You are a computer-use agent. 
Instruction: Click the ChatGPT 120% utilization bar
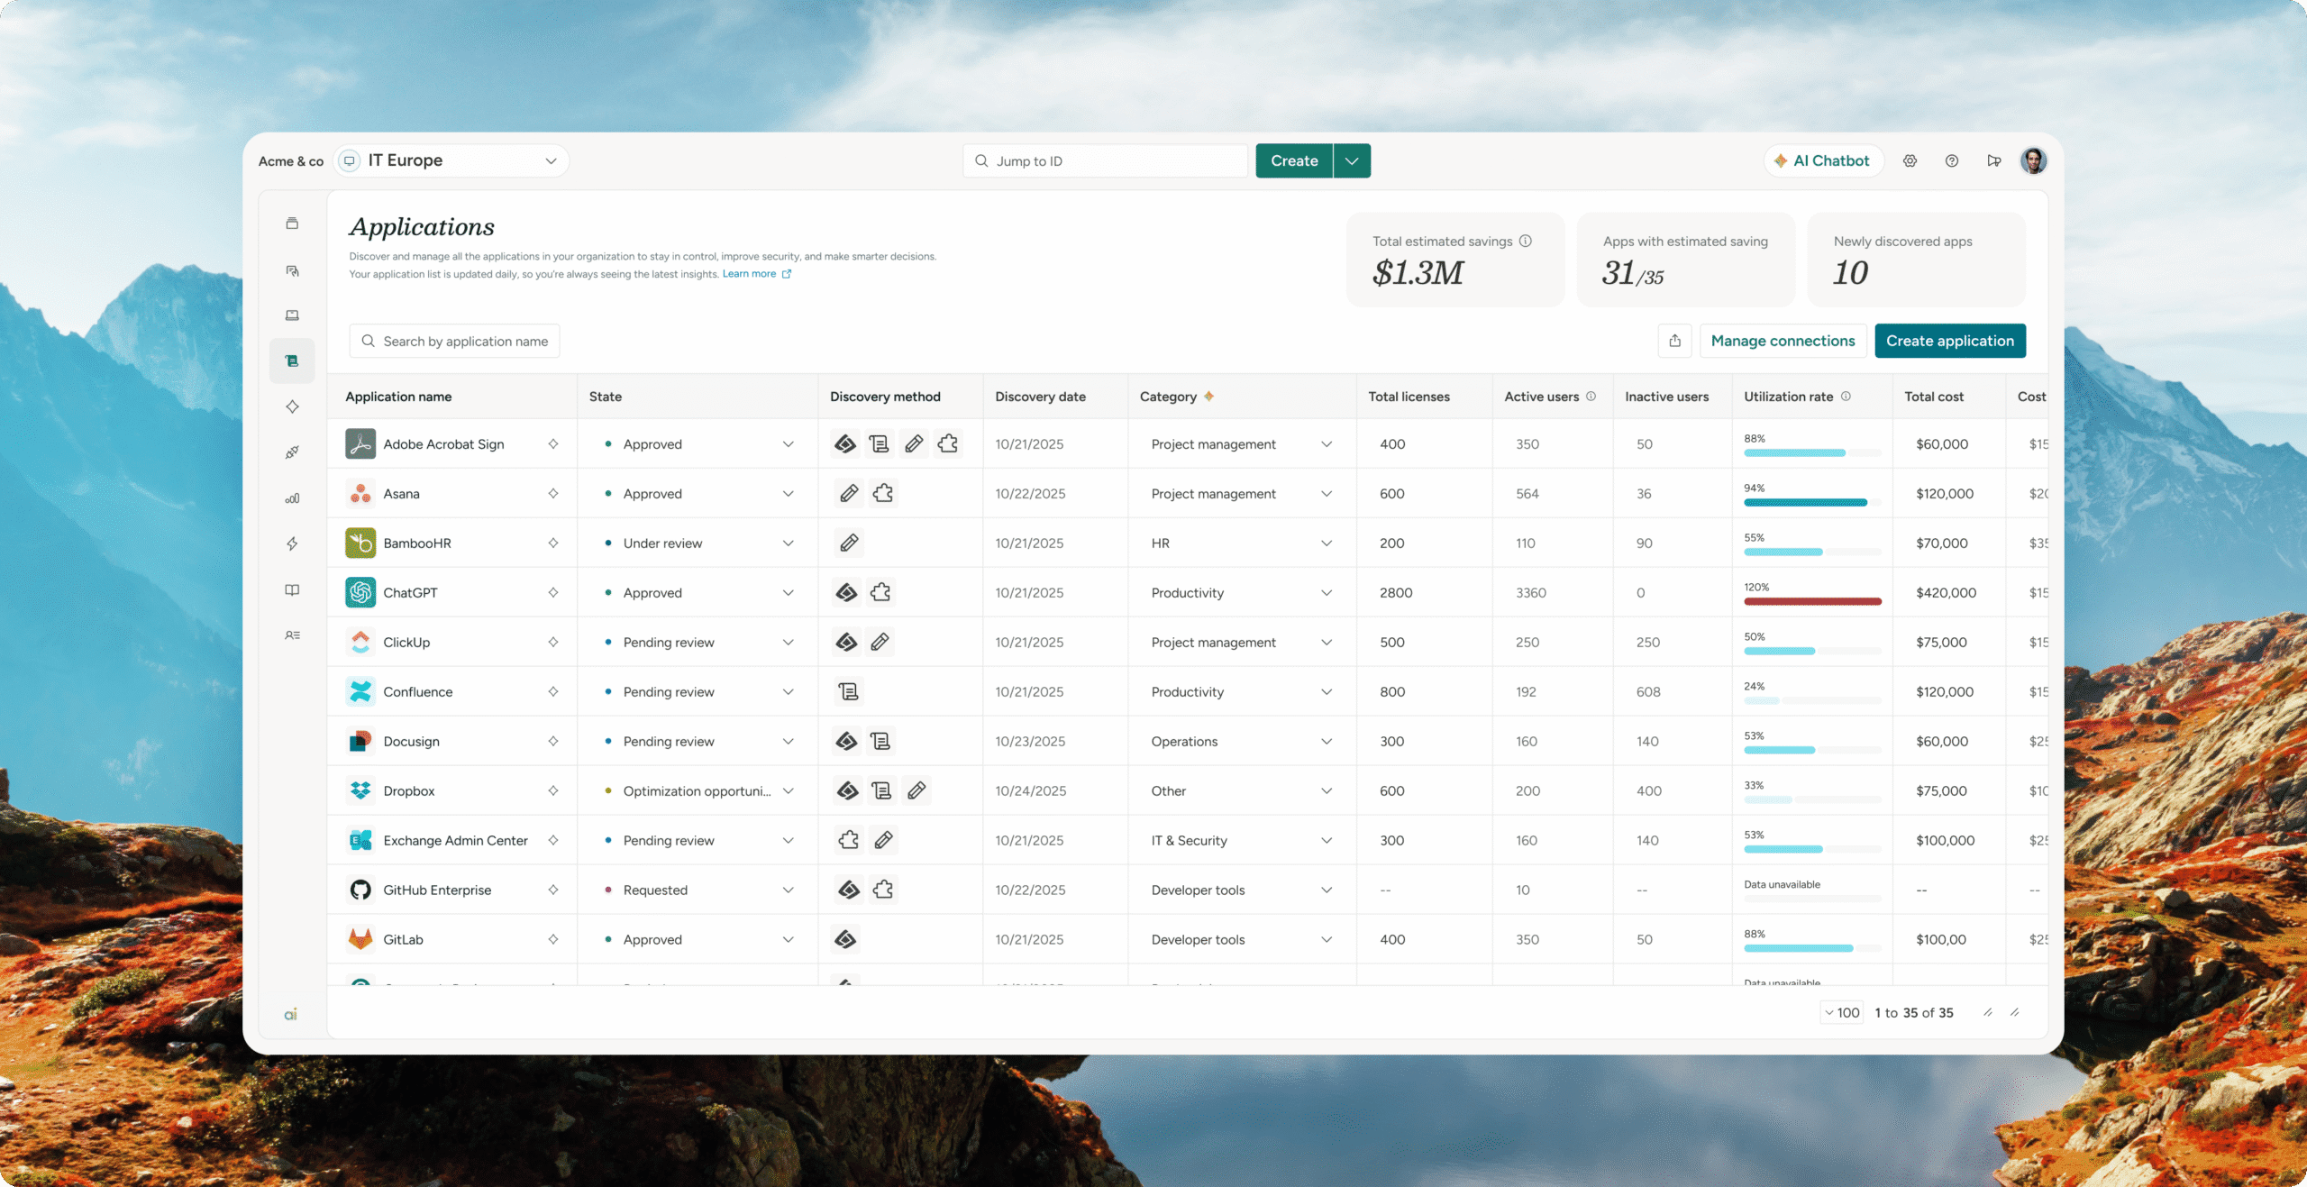point(1812,601)
